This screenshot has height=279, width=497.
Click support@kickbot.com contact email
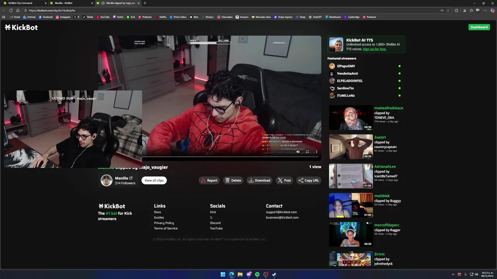(x=281, y=212)
